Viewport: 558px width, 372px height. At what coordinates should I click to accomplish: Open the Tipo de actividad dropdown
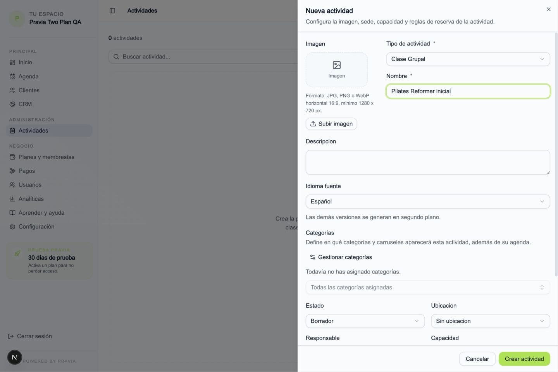[468, 59]
